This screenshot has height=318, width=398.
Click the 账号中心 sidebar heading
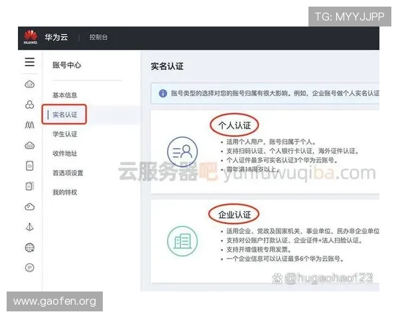[67, 65]
